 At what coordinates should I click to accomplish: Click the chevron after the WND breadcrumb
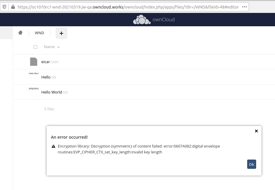pos(51,33)
